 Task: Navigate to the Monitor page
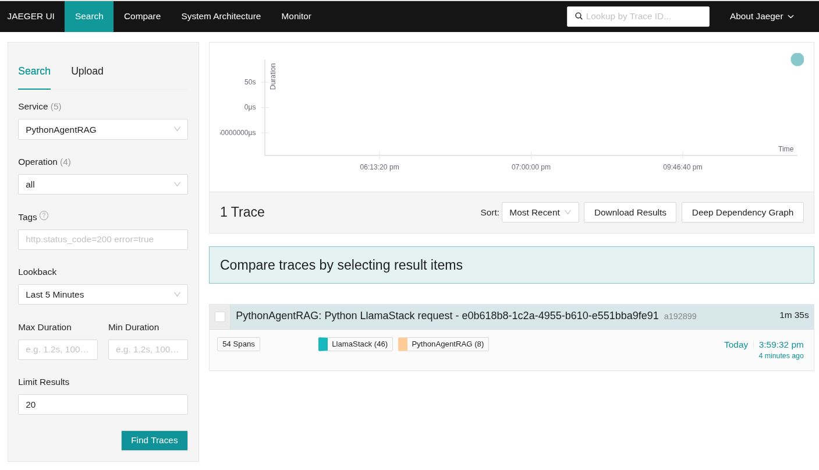pos(296,16)
